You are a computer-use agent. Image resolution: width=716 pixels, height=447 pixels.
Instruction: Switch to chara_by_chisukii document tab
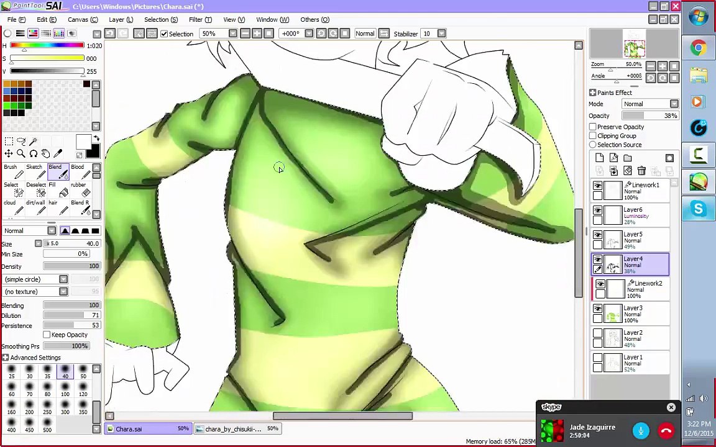[x=237, y=429]
